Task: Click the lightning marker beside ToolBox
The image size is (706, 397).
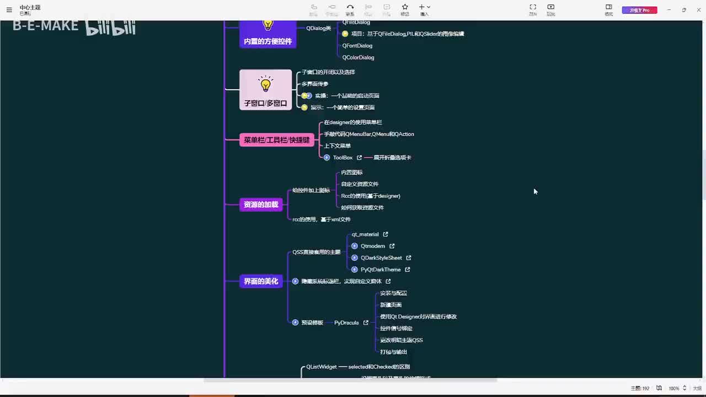Action: pos(327,158)
